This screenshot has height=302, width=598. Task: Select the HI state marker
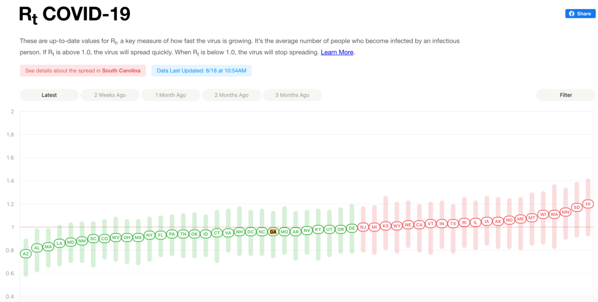(588, 204)
